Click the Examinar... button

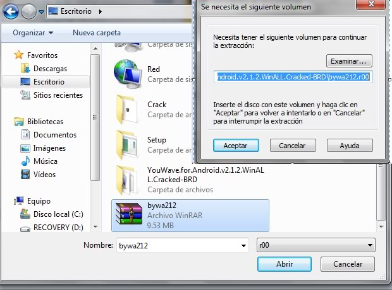point(349,61)
